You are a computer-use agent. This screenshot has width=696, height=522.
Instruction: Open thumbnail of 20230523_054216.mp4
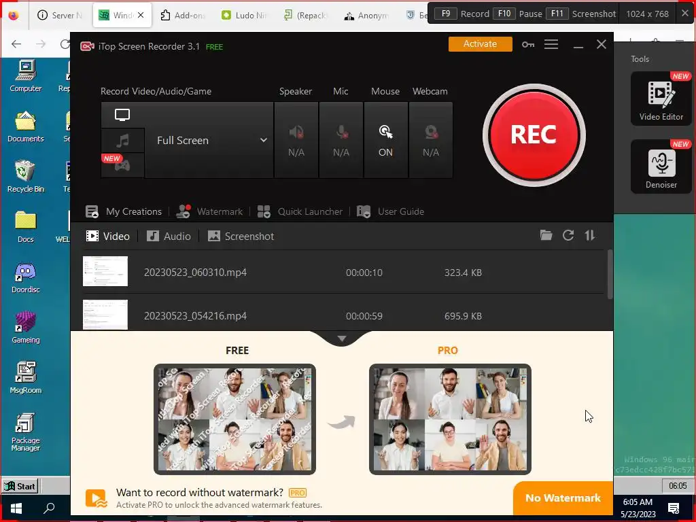click(x=105, y=315)
